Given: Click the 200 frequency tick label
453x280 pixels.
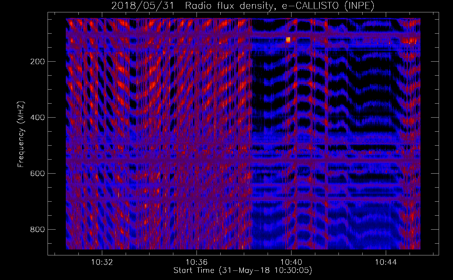Looking at the screenshot, I should [38, 62].
